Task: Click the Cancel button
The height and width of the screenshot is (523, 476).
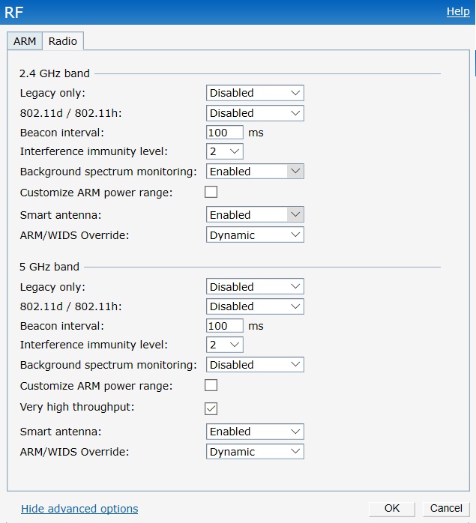Action: pyautogui.click(x=446, y=508)
